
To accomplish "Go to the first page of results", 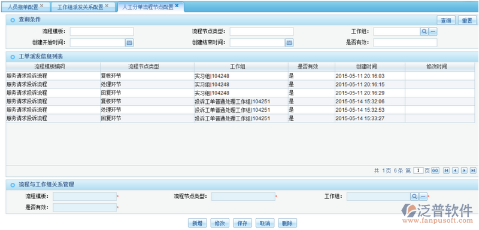I will (x=446, y=171).
